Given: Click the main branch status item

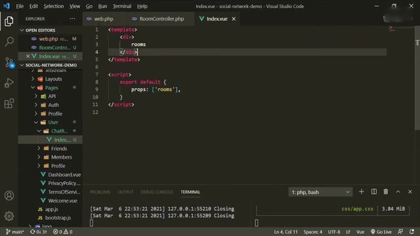Looking at the screenshot, I should click(x=14, y=231).
